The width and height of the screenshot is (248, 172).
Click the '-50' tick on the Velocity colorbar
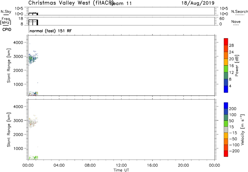tap(233, 139)
